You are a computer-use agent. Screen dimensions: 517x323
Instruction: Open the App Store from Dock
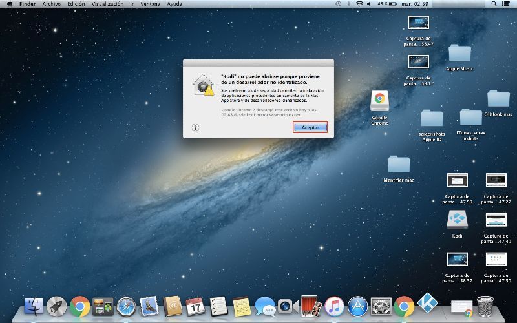click(x=358, y=306)
